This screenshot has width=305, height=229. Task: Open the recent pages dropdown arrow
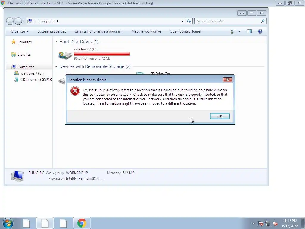(24, 21)
